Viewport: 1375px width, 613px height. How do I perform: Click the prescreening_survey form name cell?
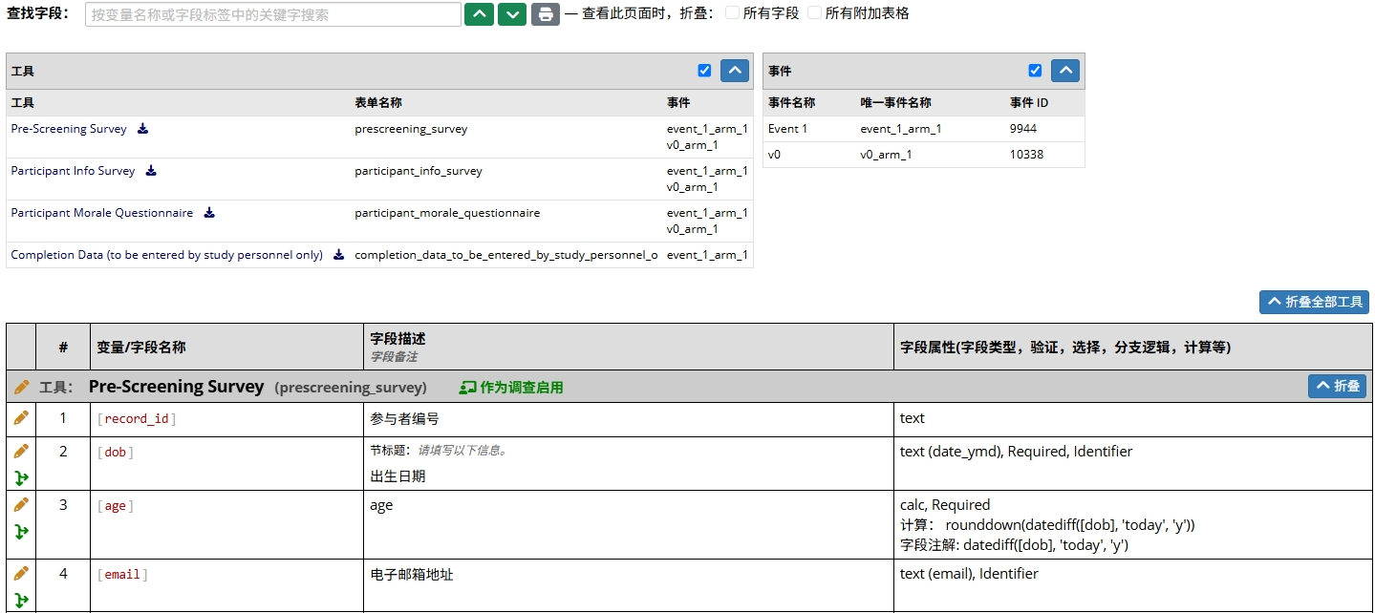tap(411, 129)
